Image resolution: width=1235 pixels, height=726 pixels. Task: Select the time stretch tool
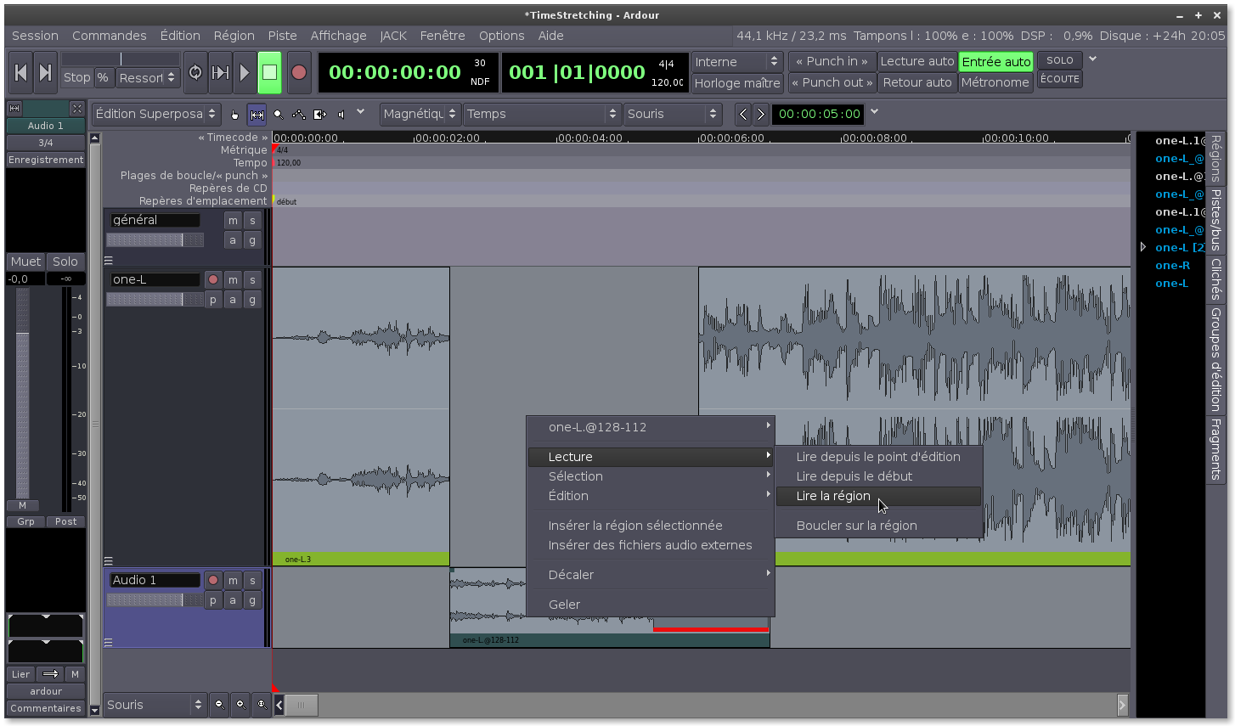[320, 114]
